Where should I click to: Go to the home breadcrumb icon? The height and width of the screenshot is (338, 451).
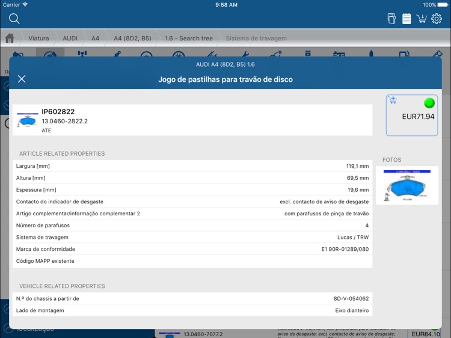click(x=10, y=38)
